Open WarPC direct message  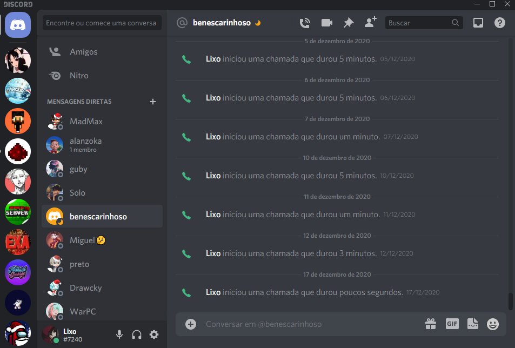pyautogui.click(x=102, y=311)
